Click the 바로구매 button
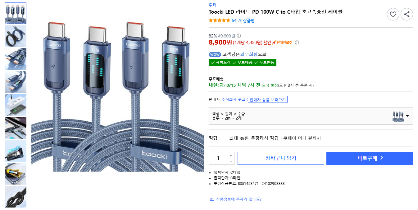The height and width of the screenshot is (210, 418). 369,158
